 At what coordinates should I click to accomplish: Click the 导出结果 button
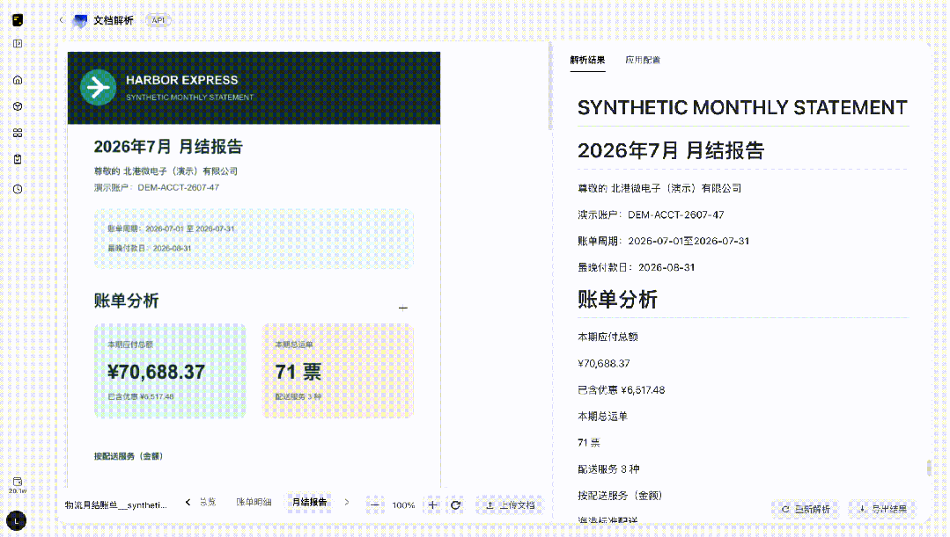click(x=883, y=509)
